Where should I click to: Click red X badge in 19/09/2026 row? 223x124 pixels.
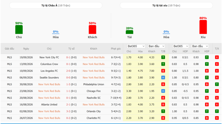(x=217, y=58)
